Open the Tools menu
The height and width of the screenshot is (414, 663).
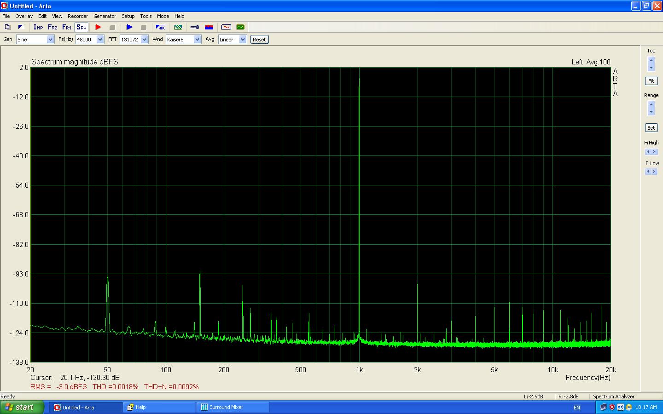click(146, 16)
